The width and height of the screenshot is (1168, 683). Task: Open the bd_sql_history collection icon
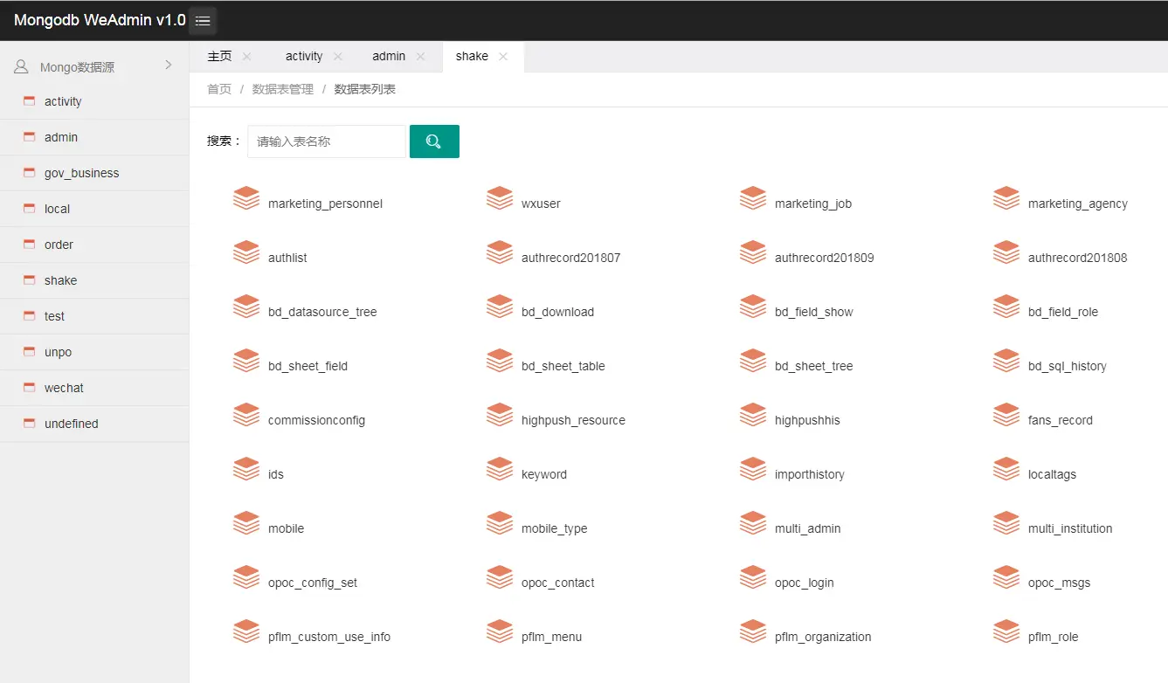[x=1006, y=361]
